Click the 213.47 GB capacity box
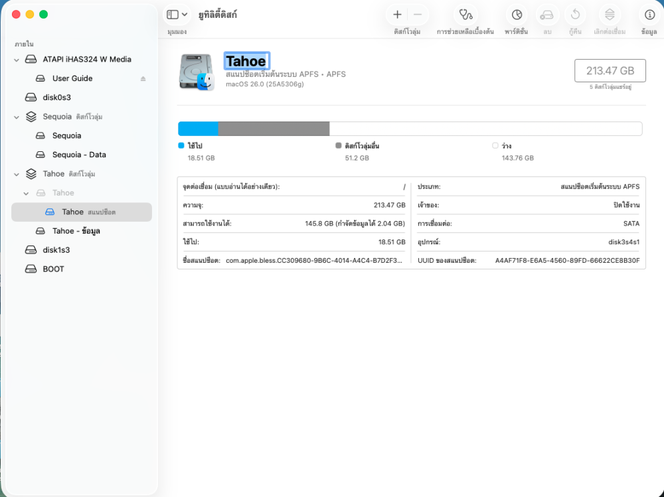Viewport: 664px width, 497px height. [x=610, y=71]
